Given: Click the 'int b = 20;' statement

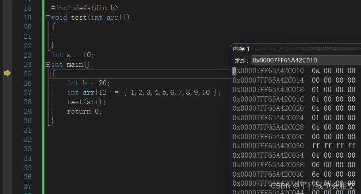Looking at the screenshot, I should pos(88,83).
